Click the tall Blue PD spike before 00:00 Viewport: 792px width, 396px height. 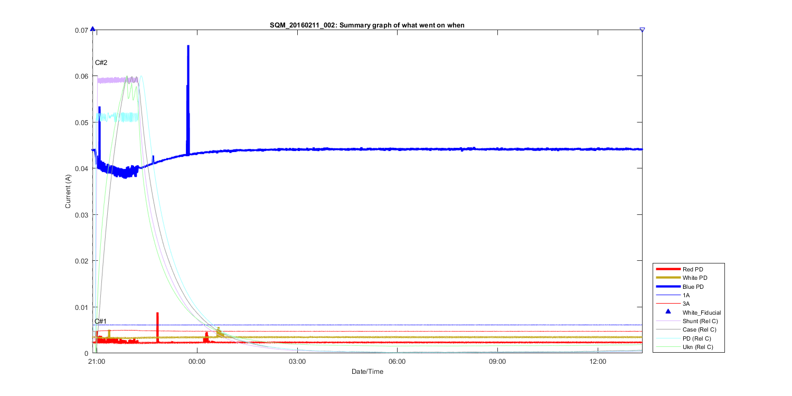pos(188,74)
